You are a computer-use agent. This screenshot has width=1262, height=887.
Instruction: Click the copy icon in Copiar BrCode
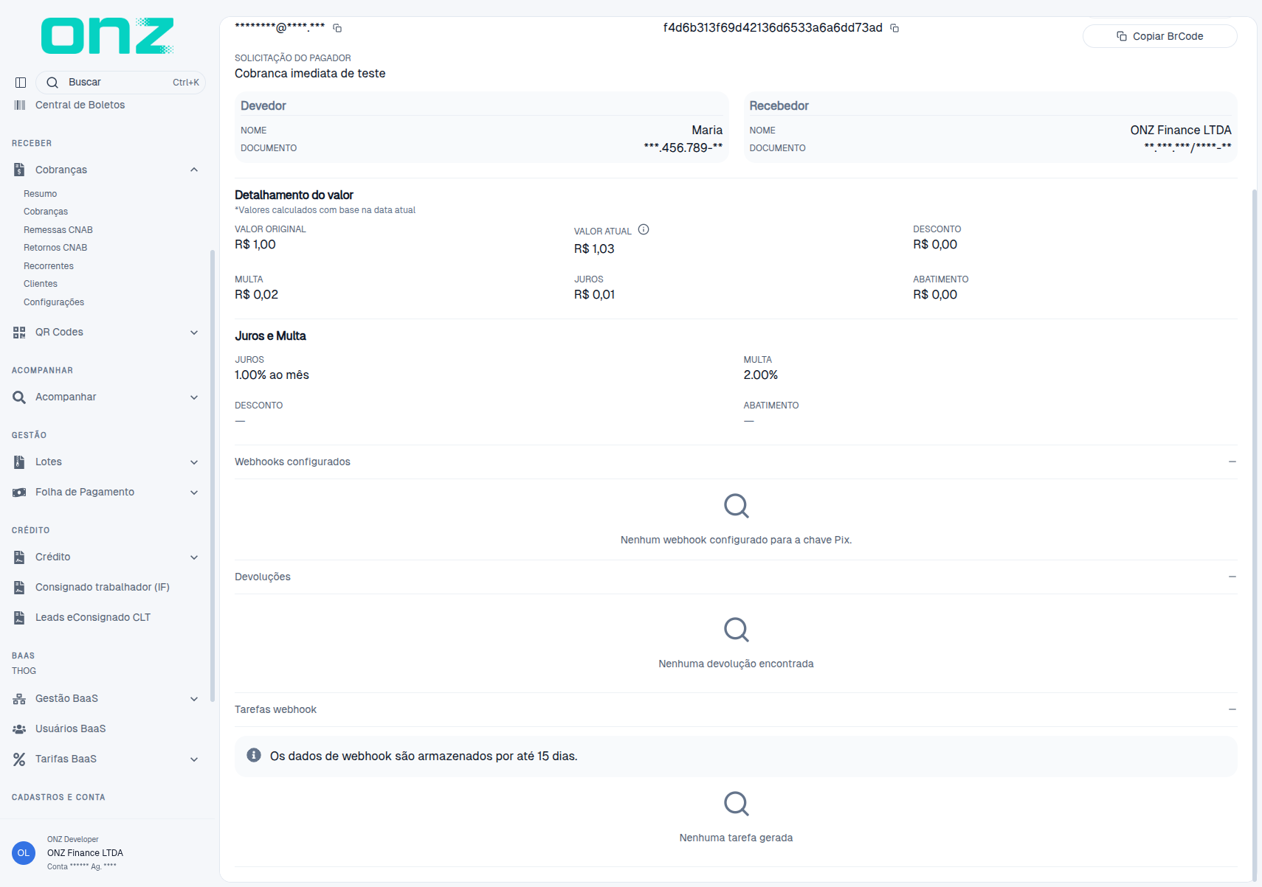click(1122, 36)
